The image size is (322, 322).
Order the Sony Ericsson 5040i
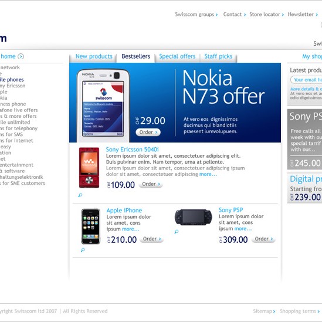(151, 184)
